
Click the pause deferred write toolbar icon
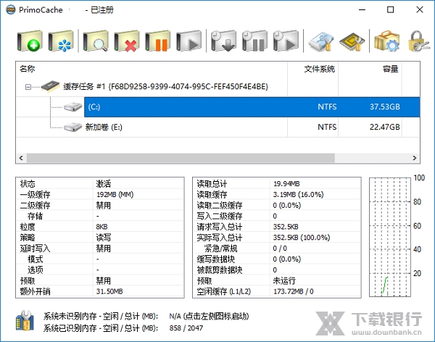pos(254,41)
